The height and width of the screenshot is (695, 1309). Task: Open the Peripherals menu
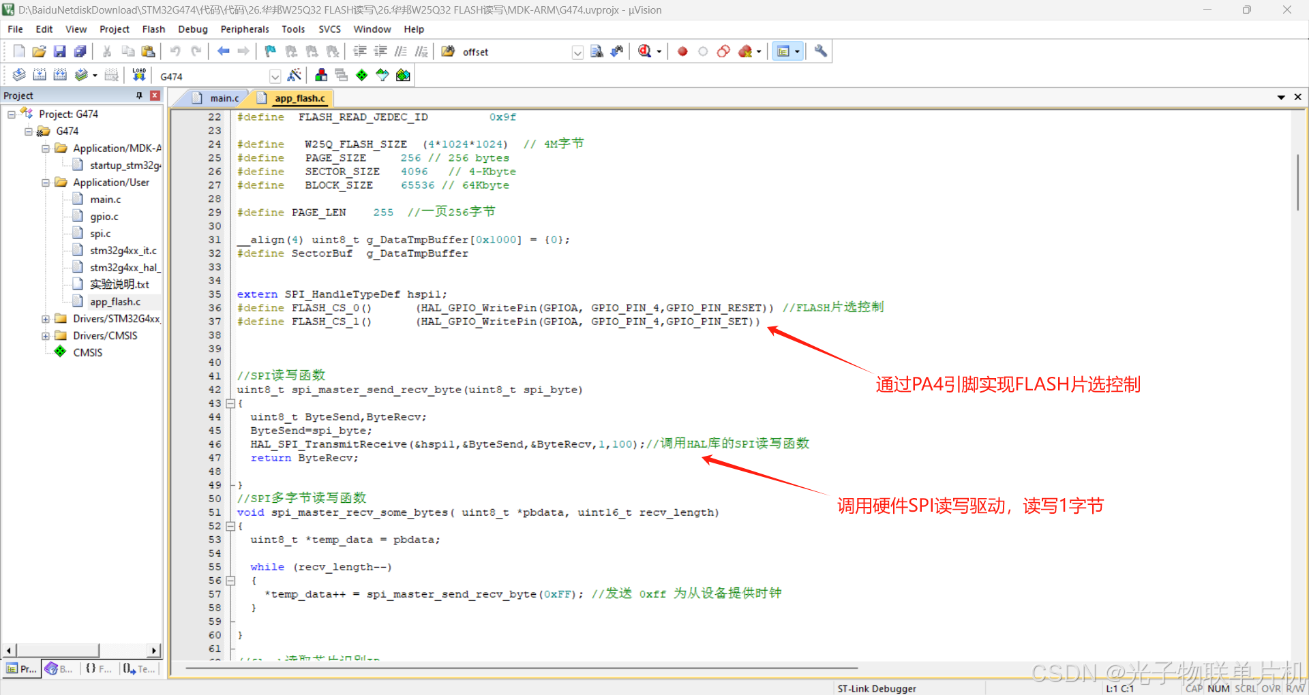tap(245, 29)
